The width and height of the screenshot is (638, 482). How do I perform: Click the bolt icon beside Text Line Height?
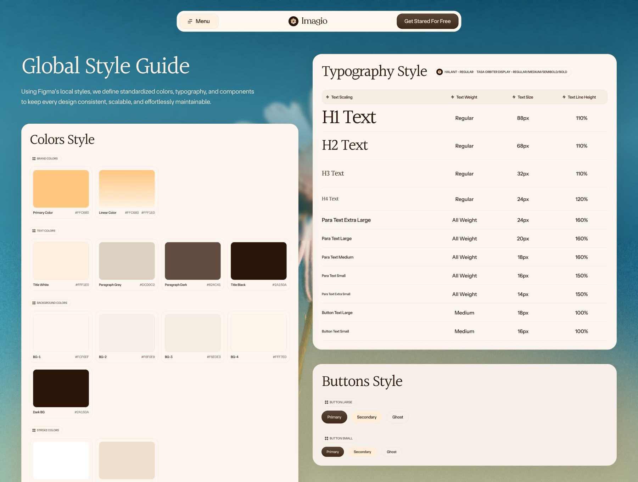564,97
